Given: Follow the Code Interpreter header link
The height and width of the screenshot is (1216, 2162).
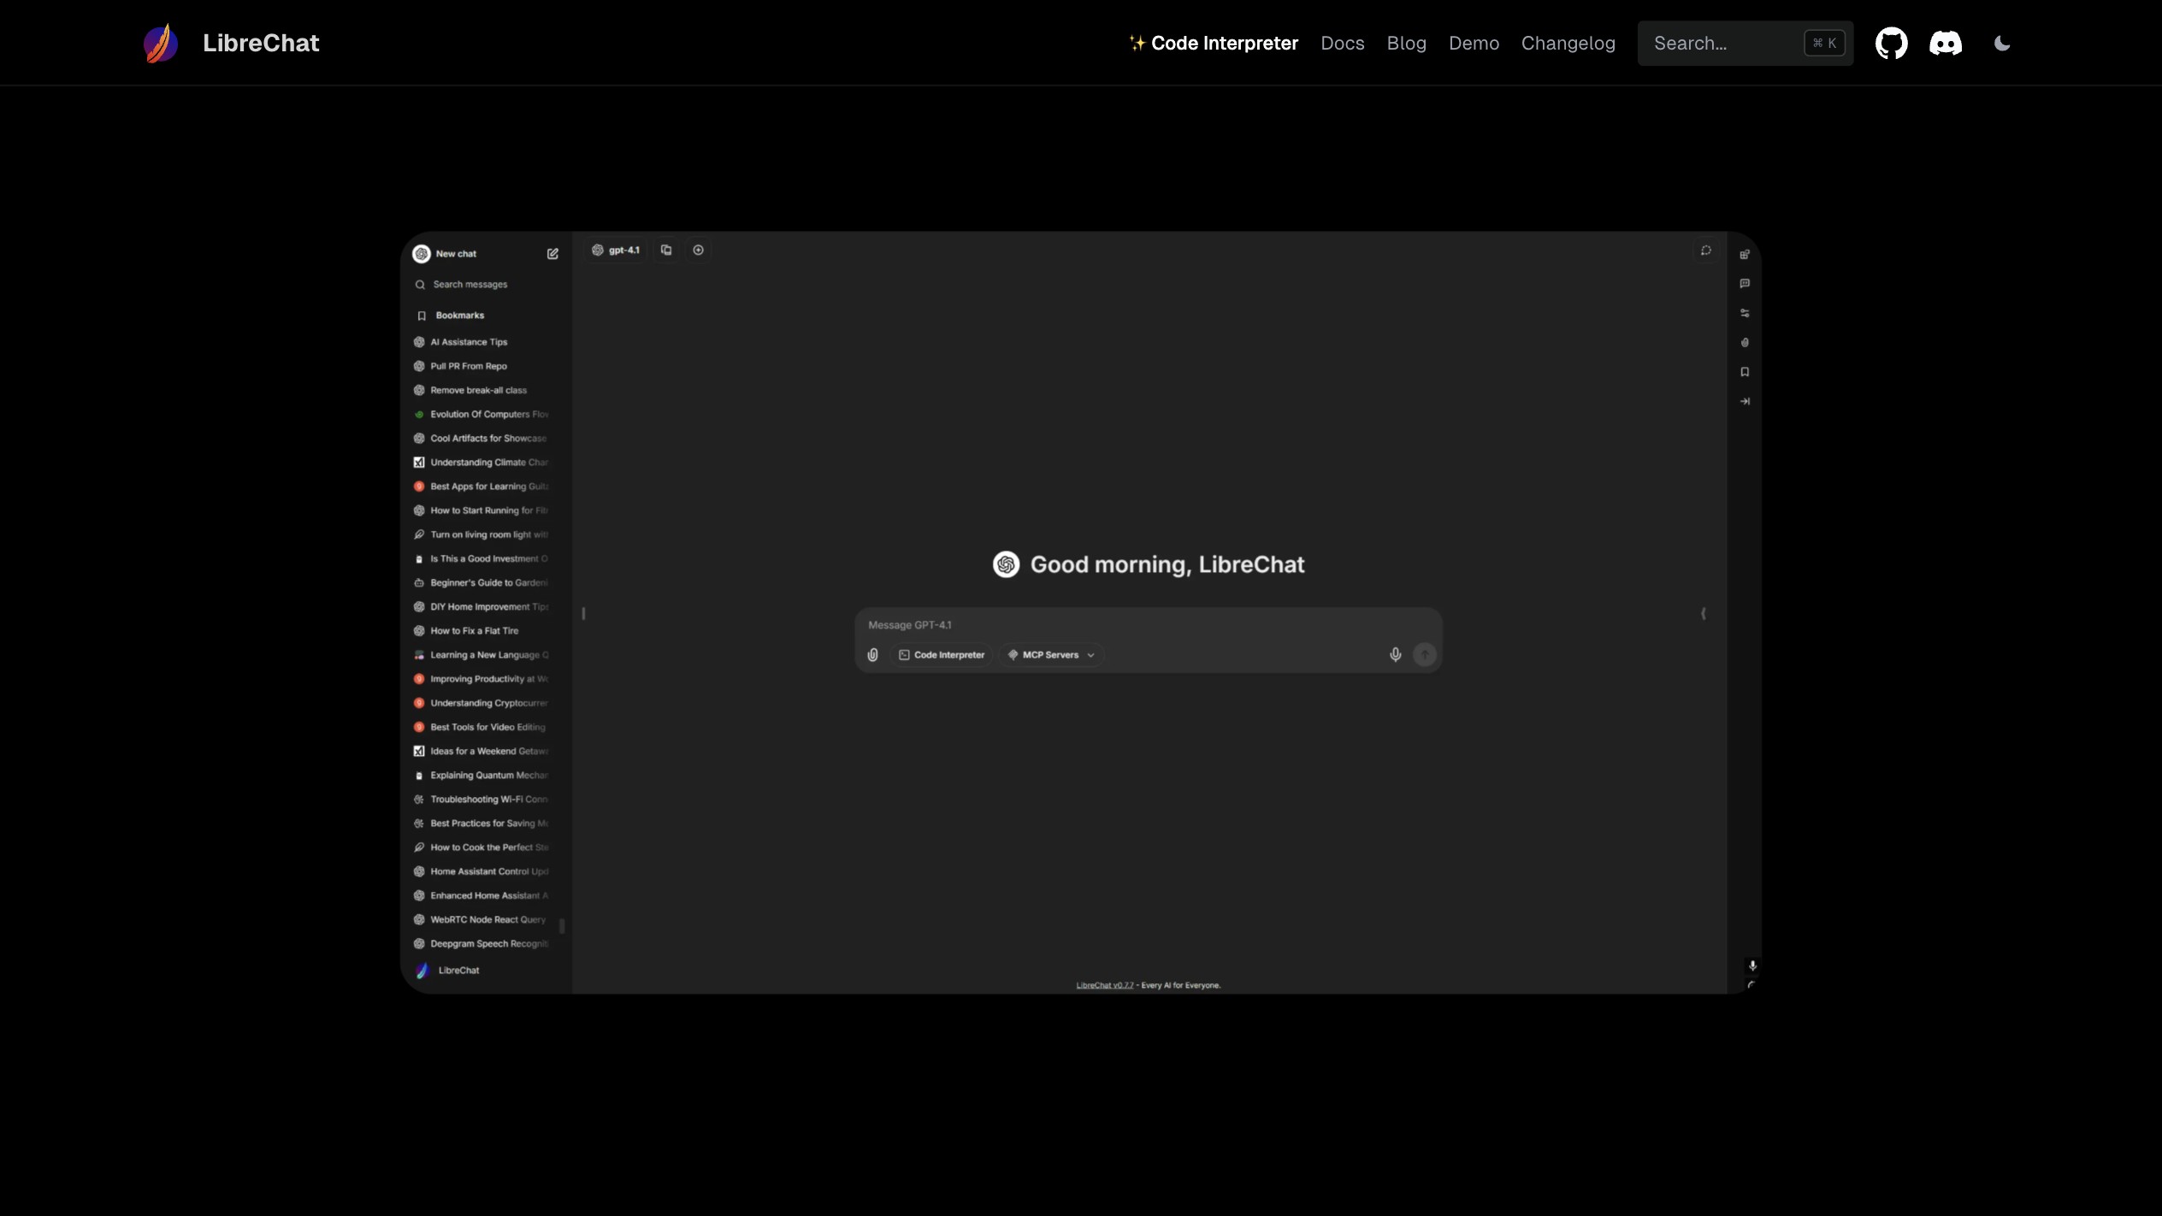Looking at the screenshot, I should click(x=1213, y=44).
